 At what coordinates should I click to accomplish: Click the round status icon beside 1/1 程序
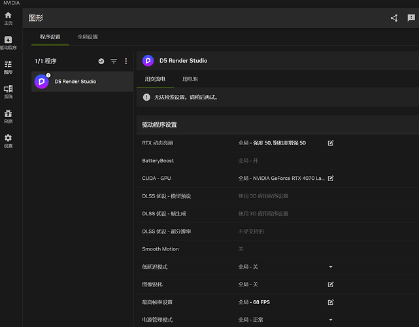(101, 61)
